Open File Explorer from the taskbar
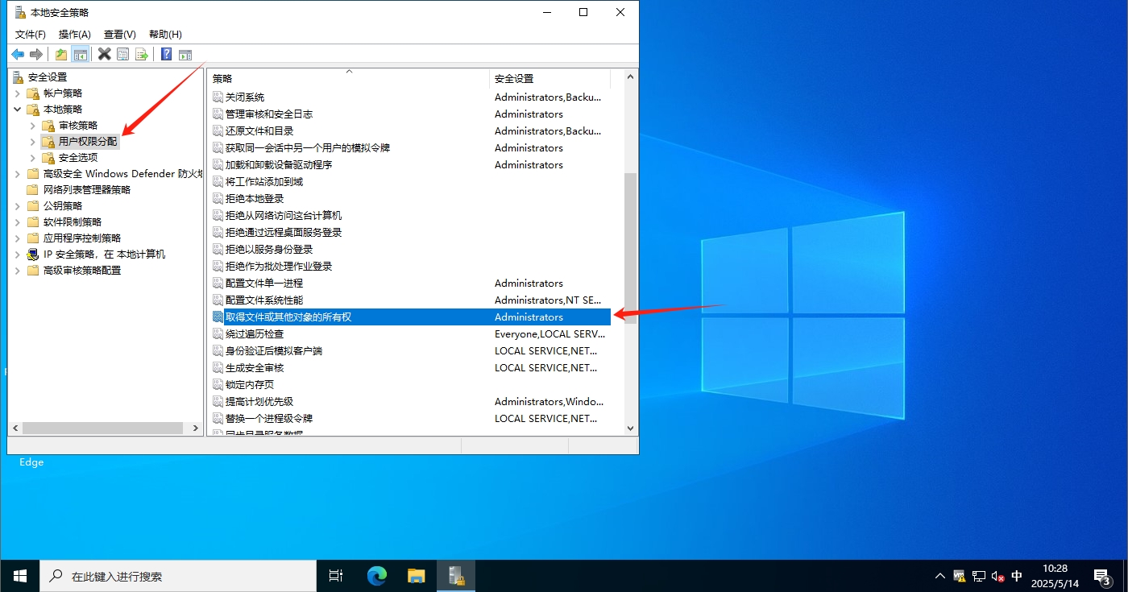This screenshot has height=592, width=1128. pyautogui.click(x=416, y=576)
